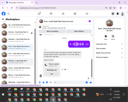Image resolution: width=128 pixels, height=102 pixels.
Task: Go to the Home feed icon
Action: pyautogui.click(x=39, y=14)
